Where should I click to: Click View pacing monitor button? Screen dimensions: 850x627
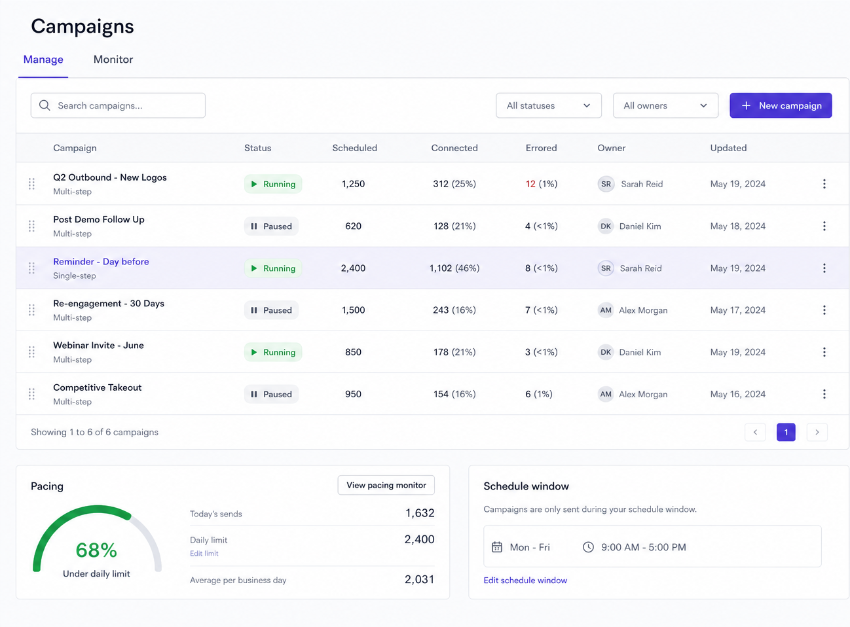(386, 485)
